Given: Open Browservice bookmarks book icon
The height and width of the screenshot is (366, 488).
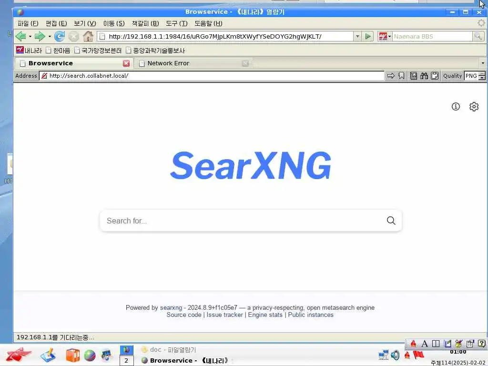Looking at the screenshot, I should tap(414, 76).
